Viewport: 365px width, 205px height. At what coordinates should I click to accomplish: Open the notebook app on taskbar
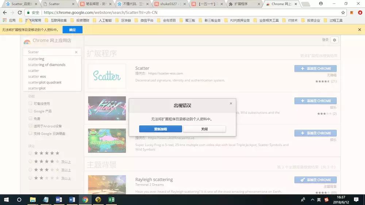pyautogui.click(x=46, y=200)
